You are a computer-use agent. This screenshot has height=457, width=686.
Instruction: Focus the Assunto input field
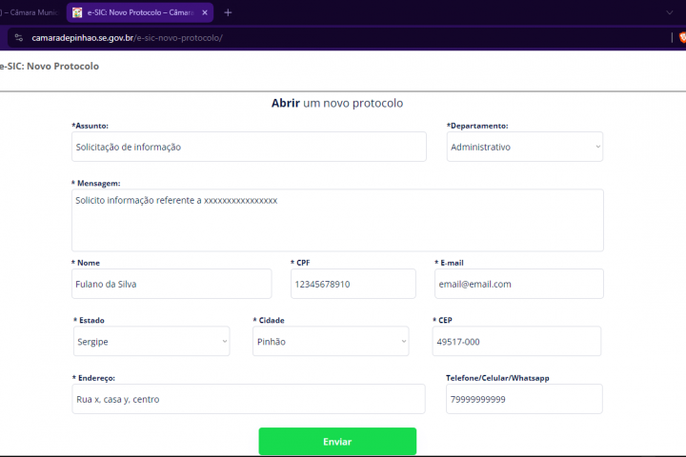click(x=248, y=147)
